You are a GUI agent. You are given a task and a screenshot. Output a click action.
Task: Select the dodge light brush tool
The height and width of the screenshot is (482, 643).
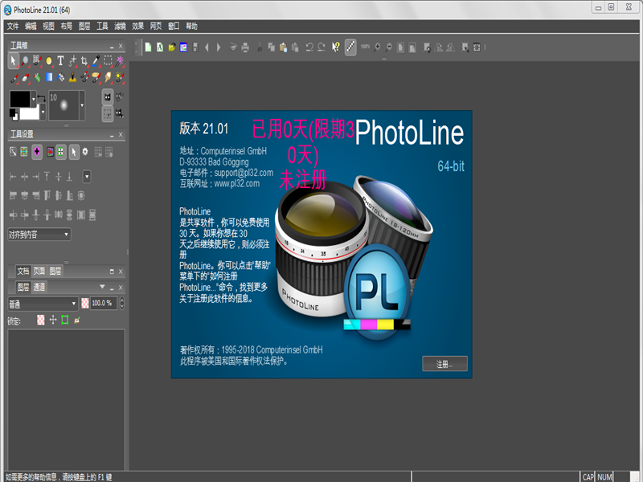(120, 77)
